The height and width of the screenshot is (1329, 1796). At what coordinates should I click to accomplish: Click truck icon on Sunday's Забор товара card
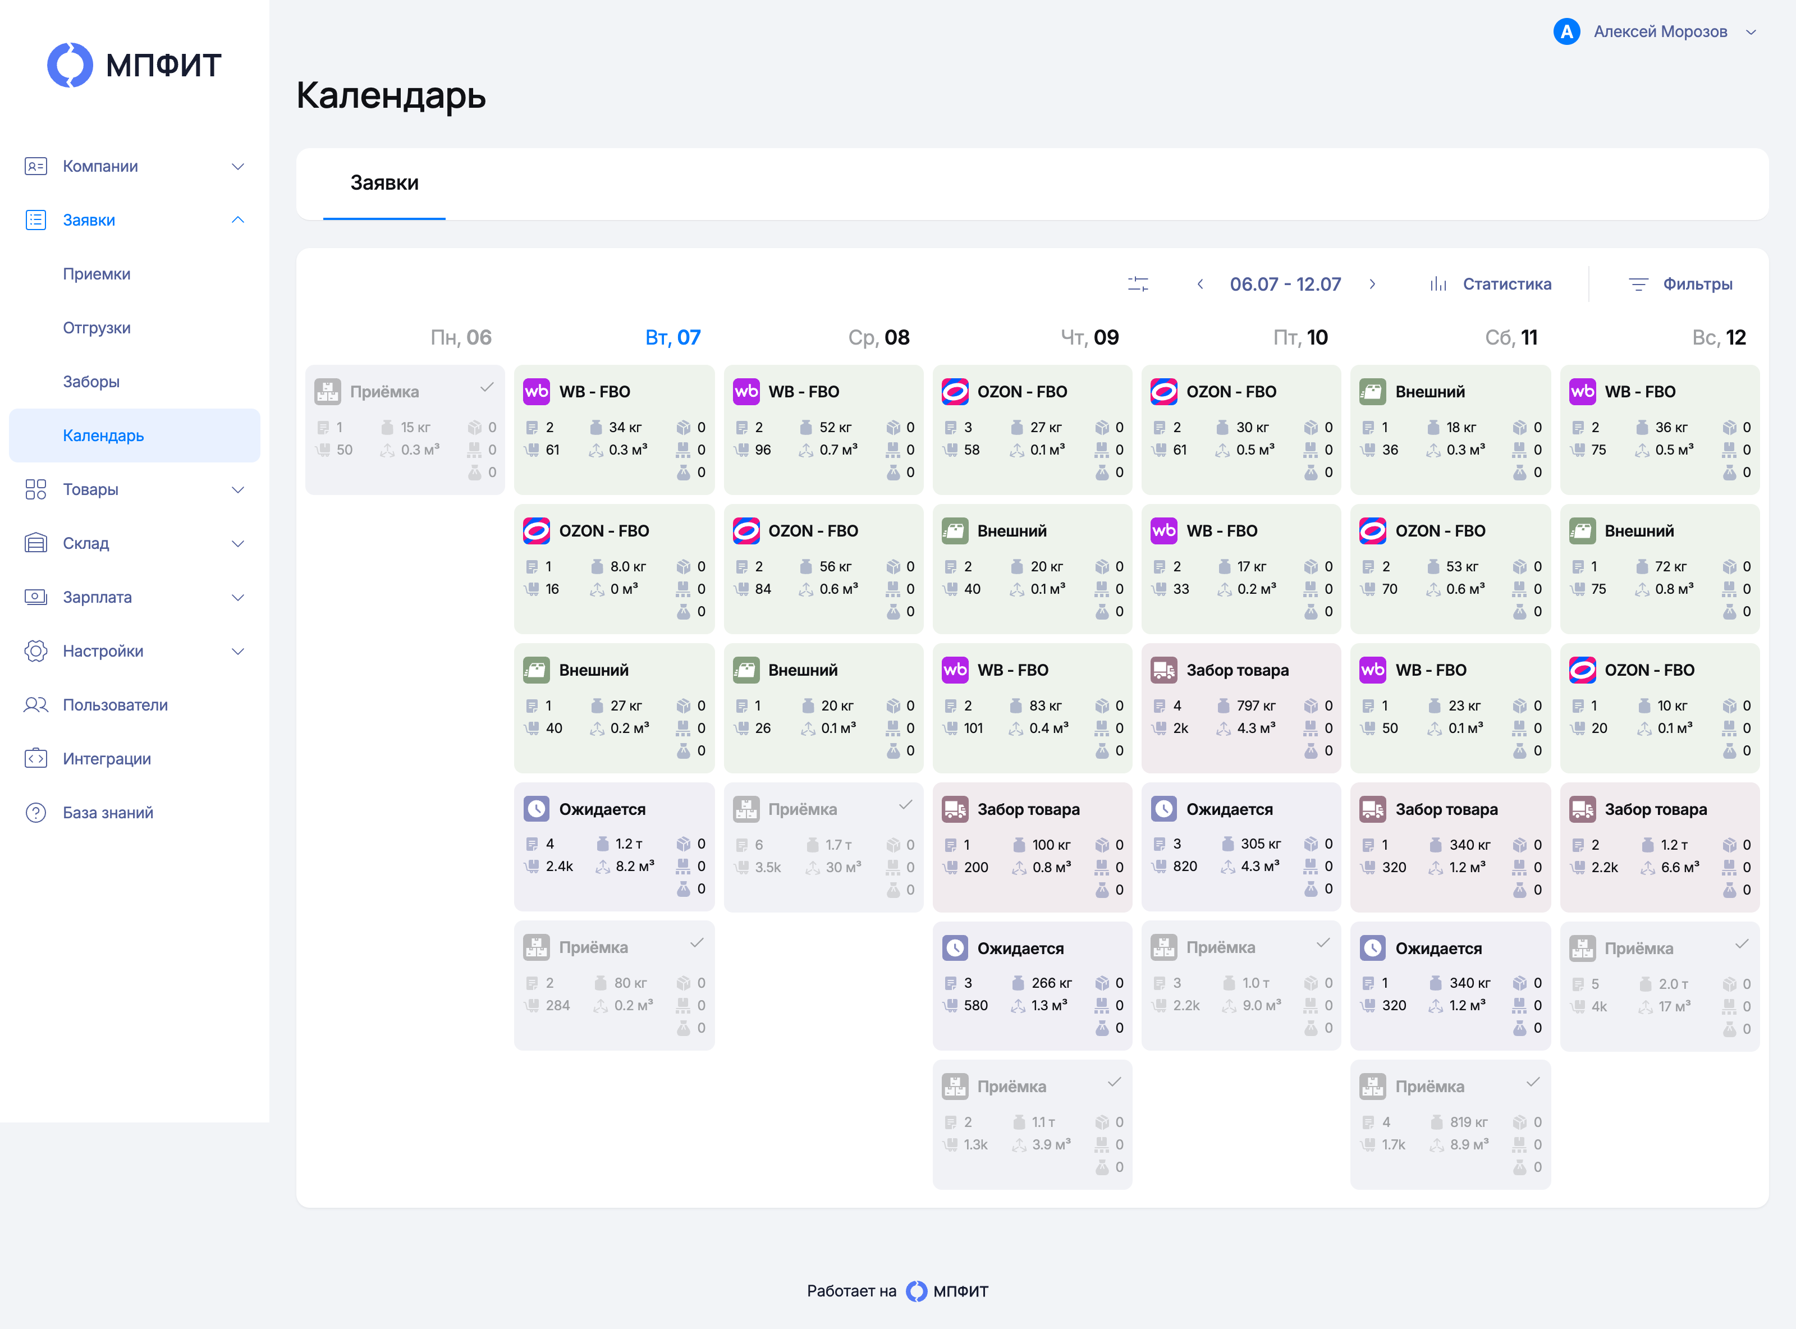click(x=1582, y=809)
